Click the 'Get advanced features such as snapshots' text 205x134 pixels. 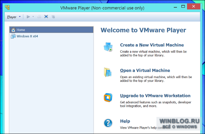[x=155, y=104]
